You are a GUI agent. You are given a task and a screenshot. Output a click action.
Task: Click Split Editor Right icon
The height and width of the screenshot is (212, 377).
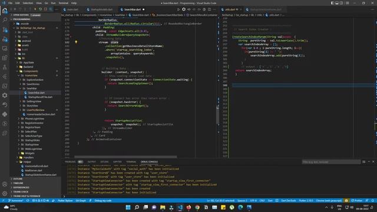click(x=210, y=9)
